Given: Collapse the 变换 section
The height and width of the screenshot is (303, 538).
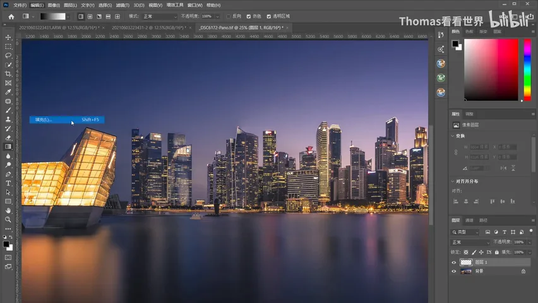Looking at the screenshot, I should pyautogui.click(x=453, y=136).
